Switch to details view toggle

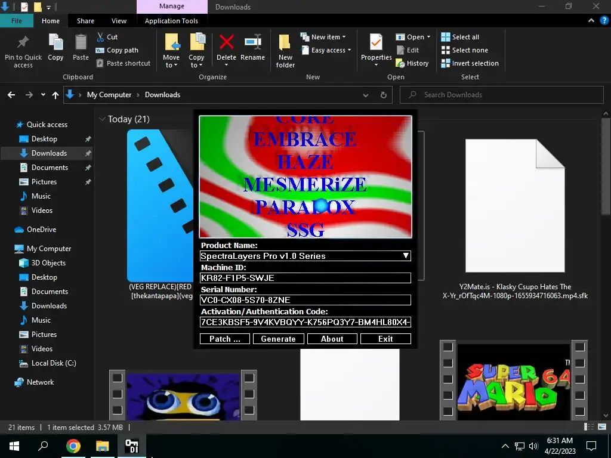589,427
